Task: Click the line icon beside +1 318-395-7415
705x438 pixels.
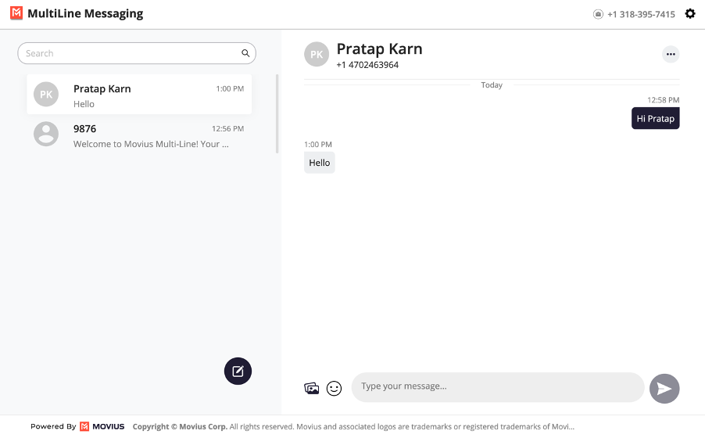Action: tap(598, 14)
